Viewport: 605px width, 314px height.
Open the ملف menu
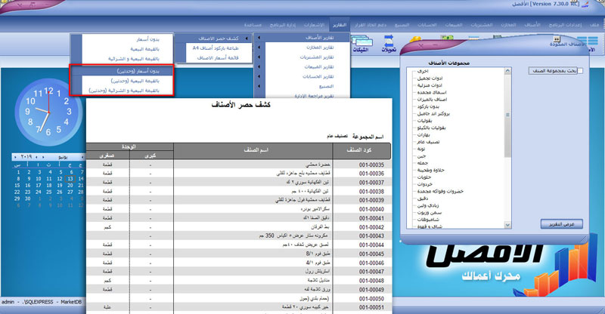(x=594, y=25)
